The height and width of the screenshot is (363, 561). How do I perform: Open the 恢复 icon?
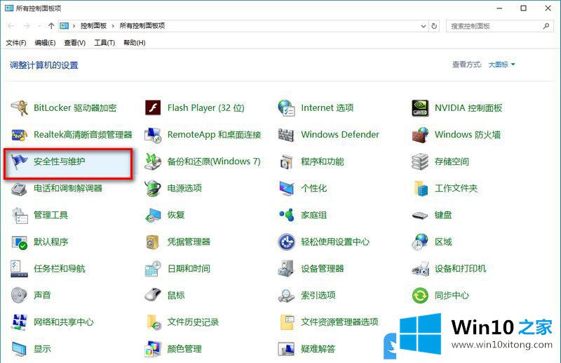coord(153,216)
